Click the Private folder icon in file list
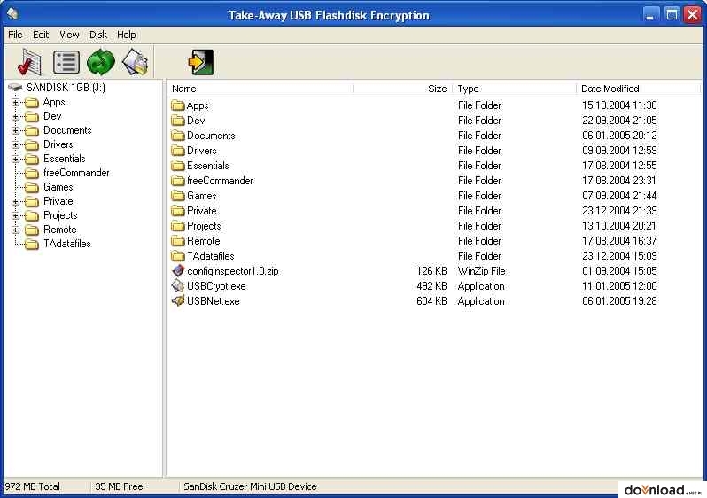 pos(178,211)
